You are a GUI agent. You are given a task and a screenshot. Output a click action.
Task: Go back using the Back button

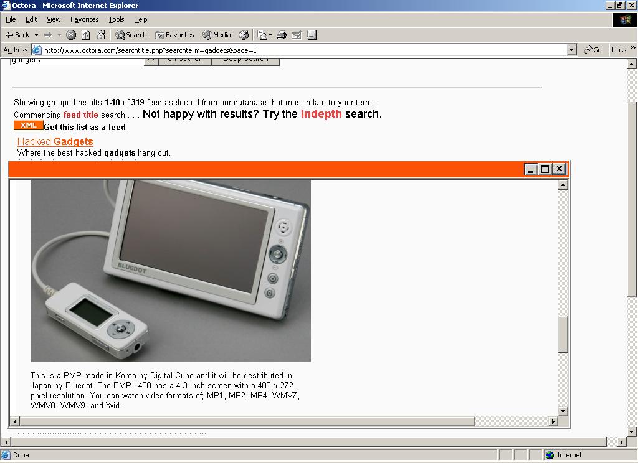click(17, 35)
